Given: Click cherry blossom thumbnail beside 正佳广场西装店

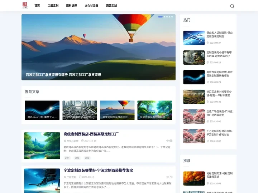Looking at the screenshot, I should [194, 117].
